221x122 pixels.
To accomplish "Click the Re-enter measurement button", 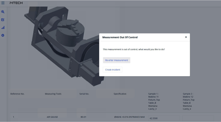I will (117, 60).
